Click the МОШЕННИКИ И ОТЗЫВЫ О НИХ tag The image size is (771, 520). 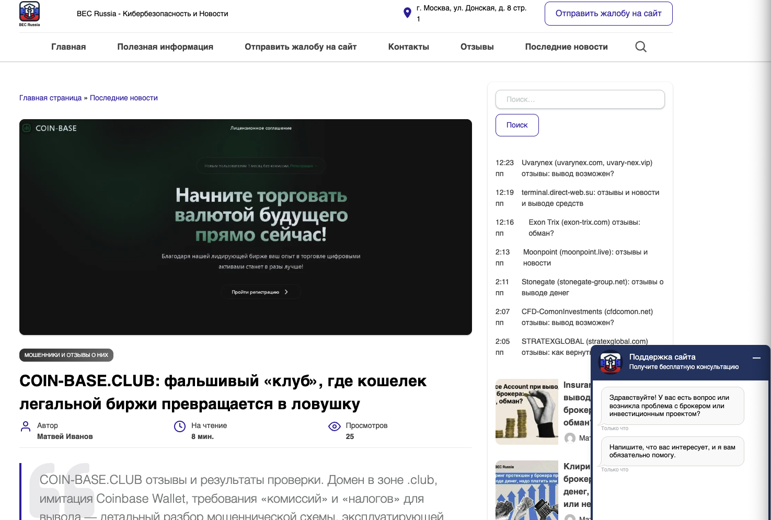click(66, 355)
